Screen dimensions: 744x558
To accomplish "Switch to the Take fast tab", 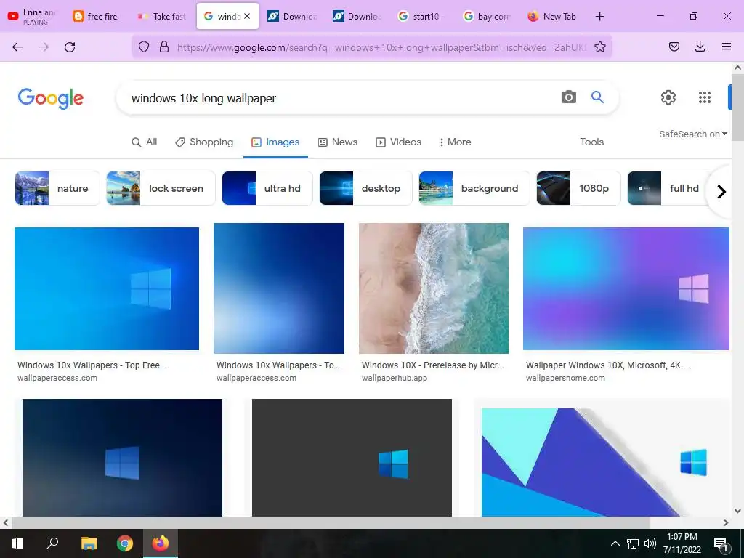I will tap(162, 16).
